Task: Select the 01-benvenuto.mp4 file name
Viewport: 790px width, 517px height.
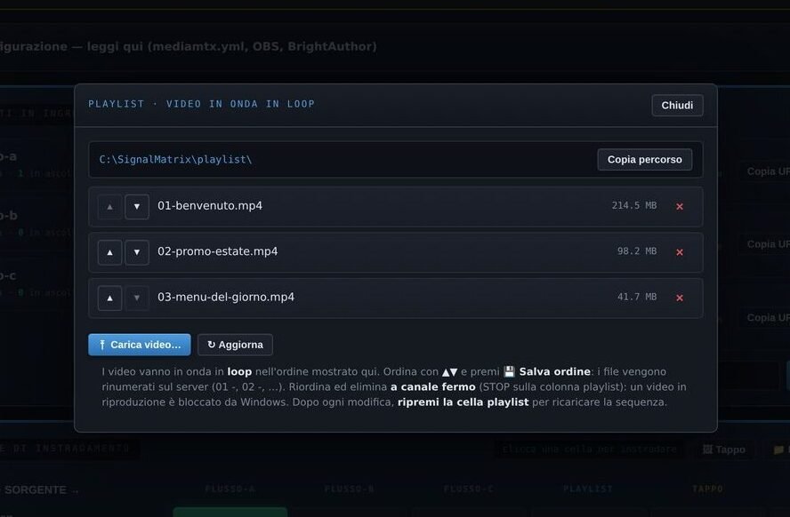Action: click(x=210, y=206)
